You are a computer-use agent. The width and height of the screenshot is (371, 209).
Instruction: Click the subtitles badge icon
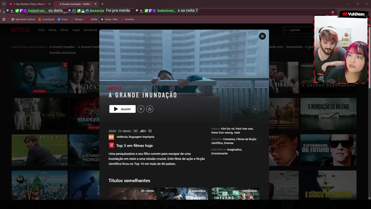point(150,131)
